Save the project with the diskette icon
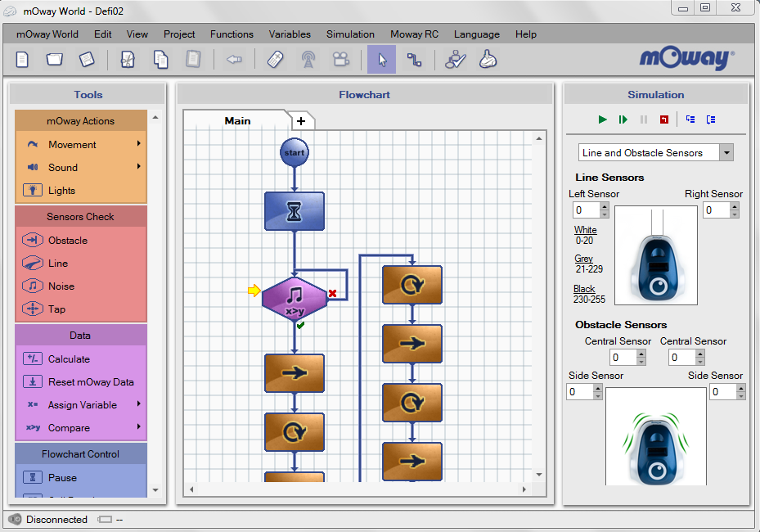760x532 pixels. pyautogui.click(x=87, y=60)
